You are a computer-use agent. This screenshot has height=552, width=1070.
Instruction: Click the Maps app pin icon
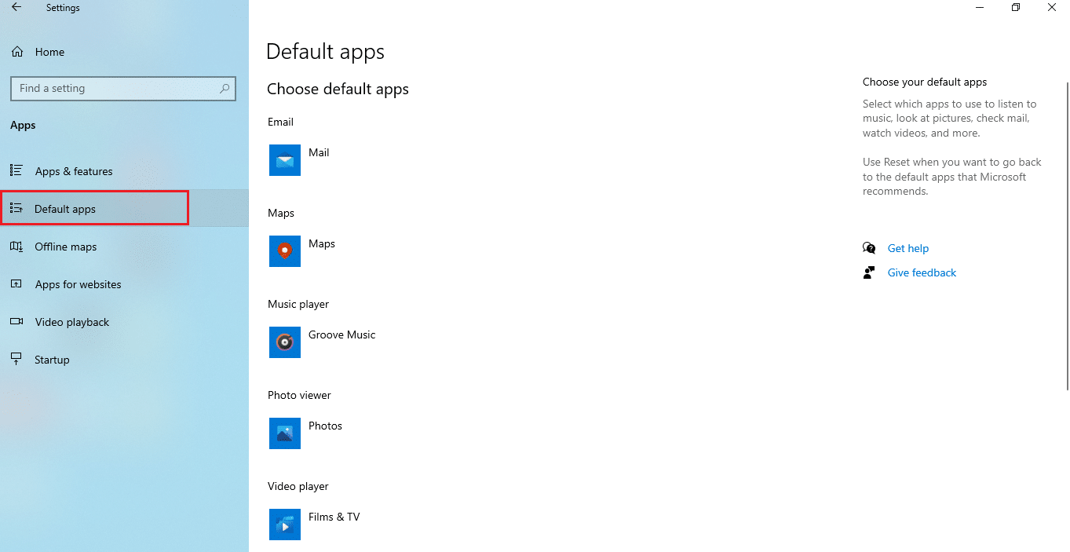pyautogui.click(x=285, y=251)
